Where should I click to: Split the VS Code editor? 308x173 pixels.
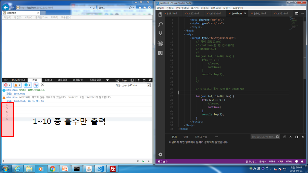click(x=297, y=13)
